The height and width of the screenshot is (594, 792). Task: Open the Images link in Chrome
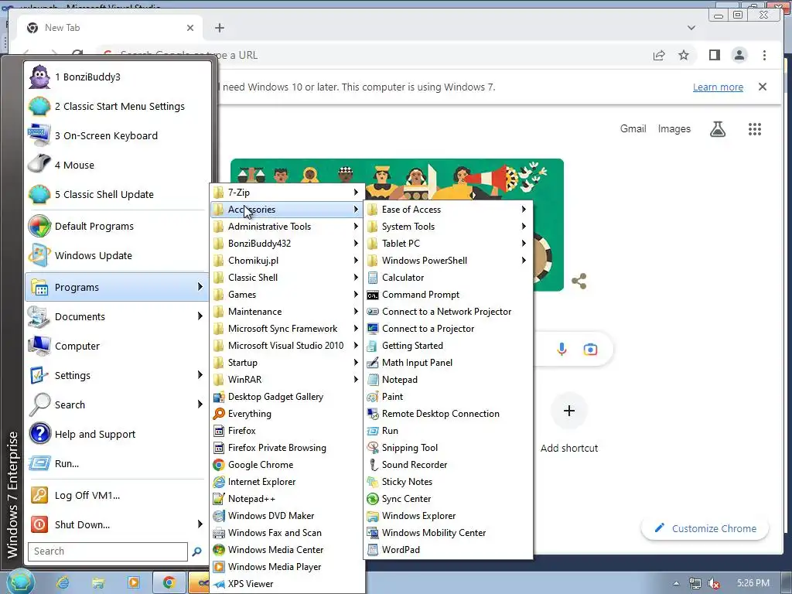coord(674,129)
